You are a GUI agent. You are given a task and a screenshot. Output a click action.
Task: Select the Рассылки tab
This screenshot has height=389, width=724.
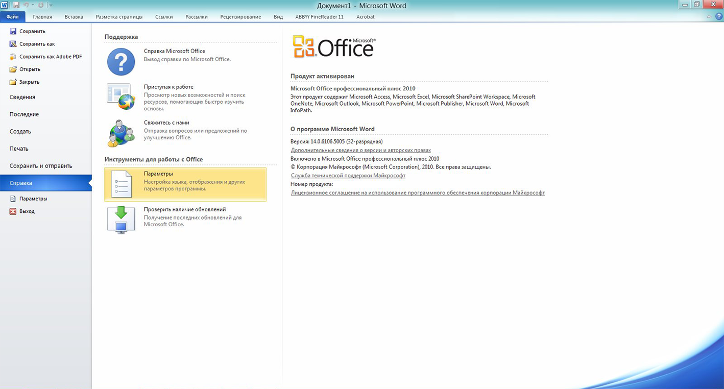tap(197, 17)
